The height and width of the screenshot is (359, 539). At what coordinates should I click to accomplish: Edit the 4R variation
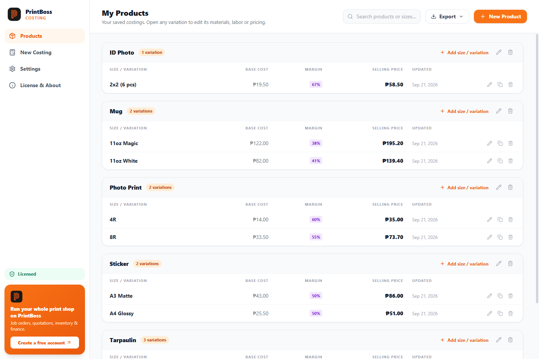click(x=490, y=220)
